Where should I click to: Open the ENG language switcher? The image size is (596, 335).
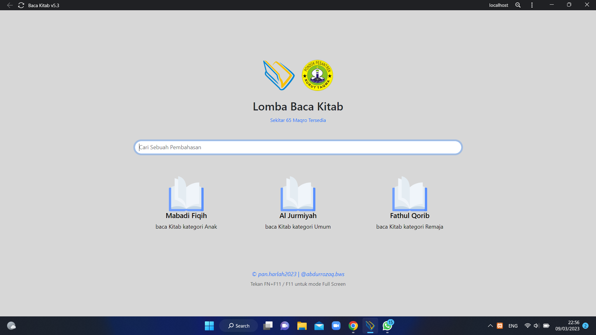[513, 326]
